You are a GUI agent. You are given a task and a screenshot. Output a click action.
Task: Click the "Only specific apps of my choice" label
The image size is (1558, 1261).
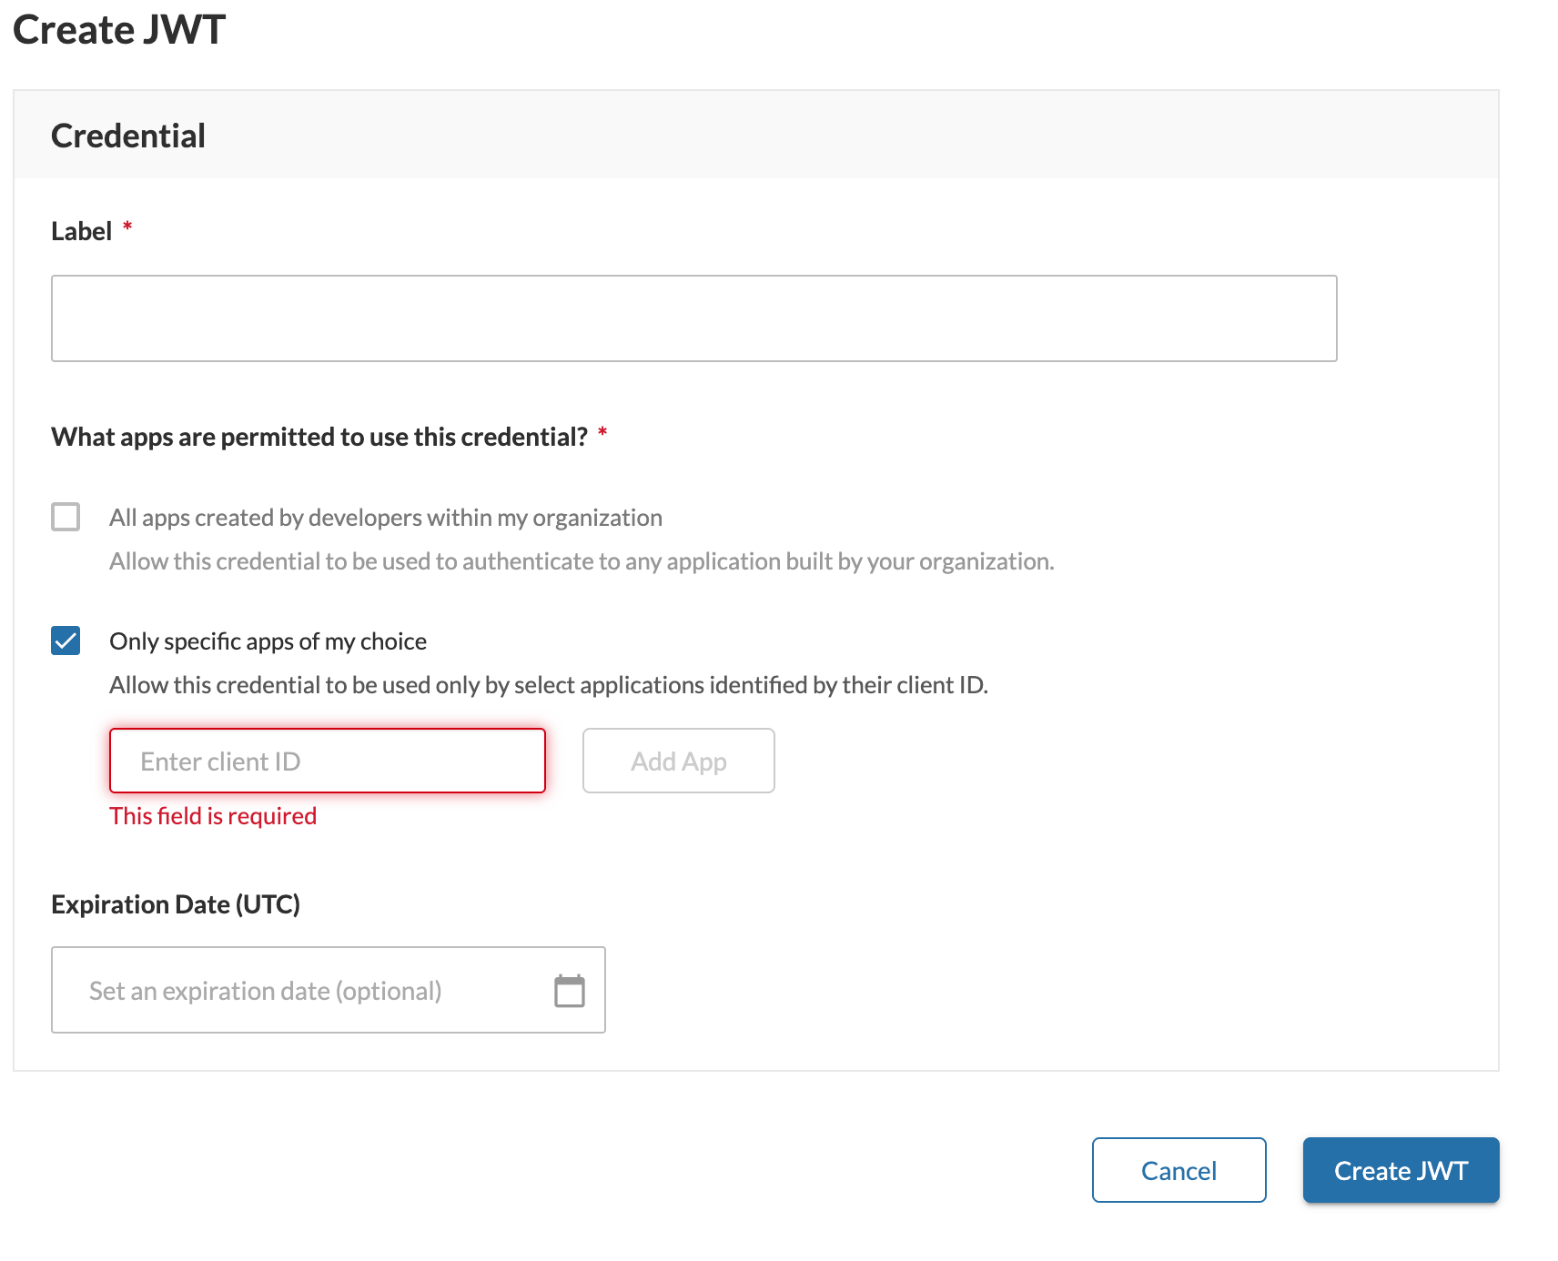(x=268, y=641)
